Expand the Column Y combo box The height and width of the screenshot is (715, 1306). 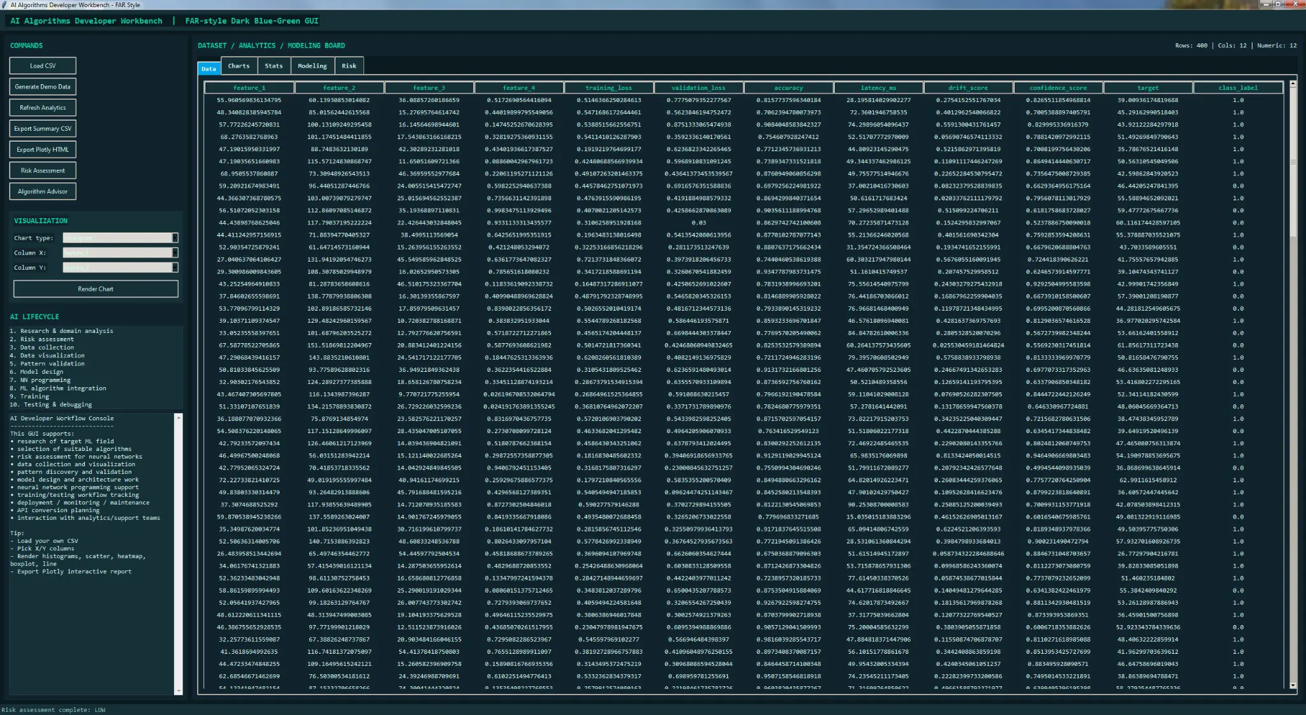coord(175,267)
